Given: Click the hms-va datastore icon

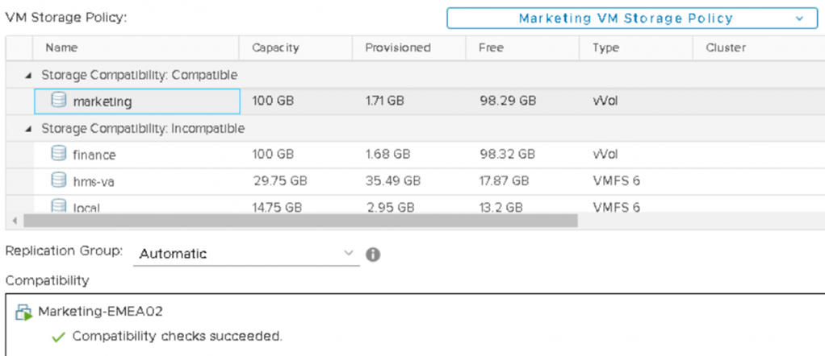Looking at the screenshot, I should (x=59, y=181).
